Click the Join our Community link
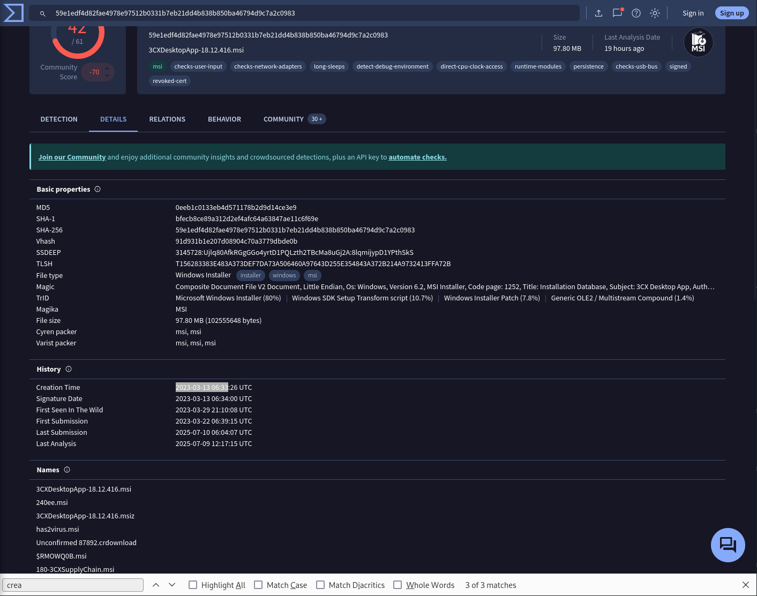The image size is (757, 596). (72, 157)
